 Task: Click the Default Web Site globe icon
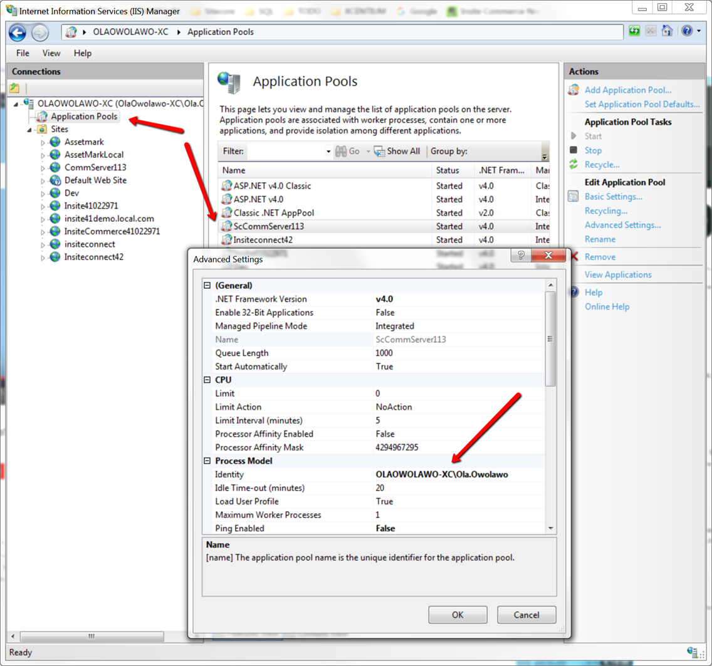(x=55, y=180)
